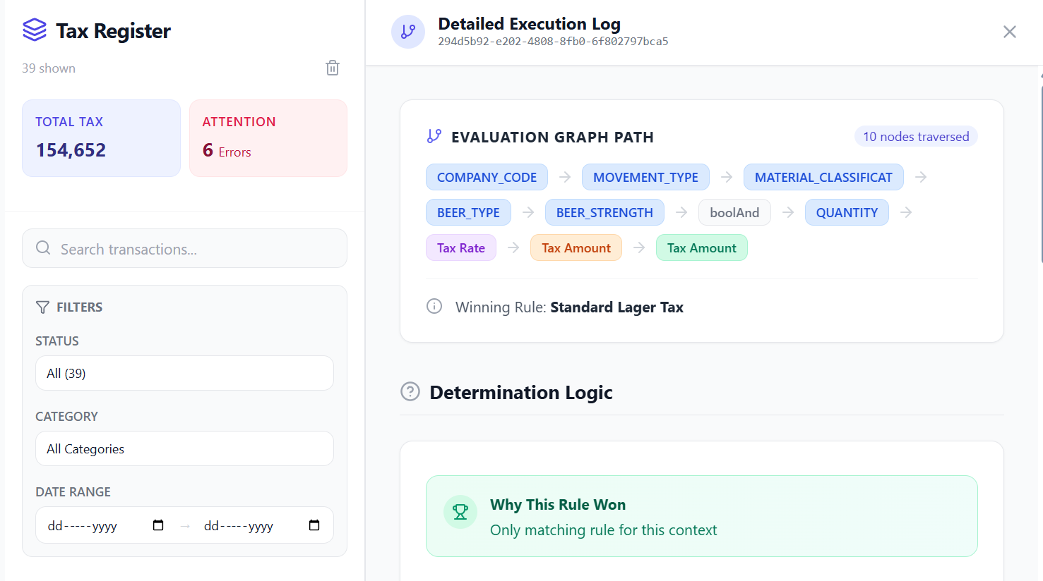Open the end date calendar picker
Image resolution: width=1043 pixels, height=581 pixels.
314,525
